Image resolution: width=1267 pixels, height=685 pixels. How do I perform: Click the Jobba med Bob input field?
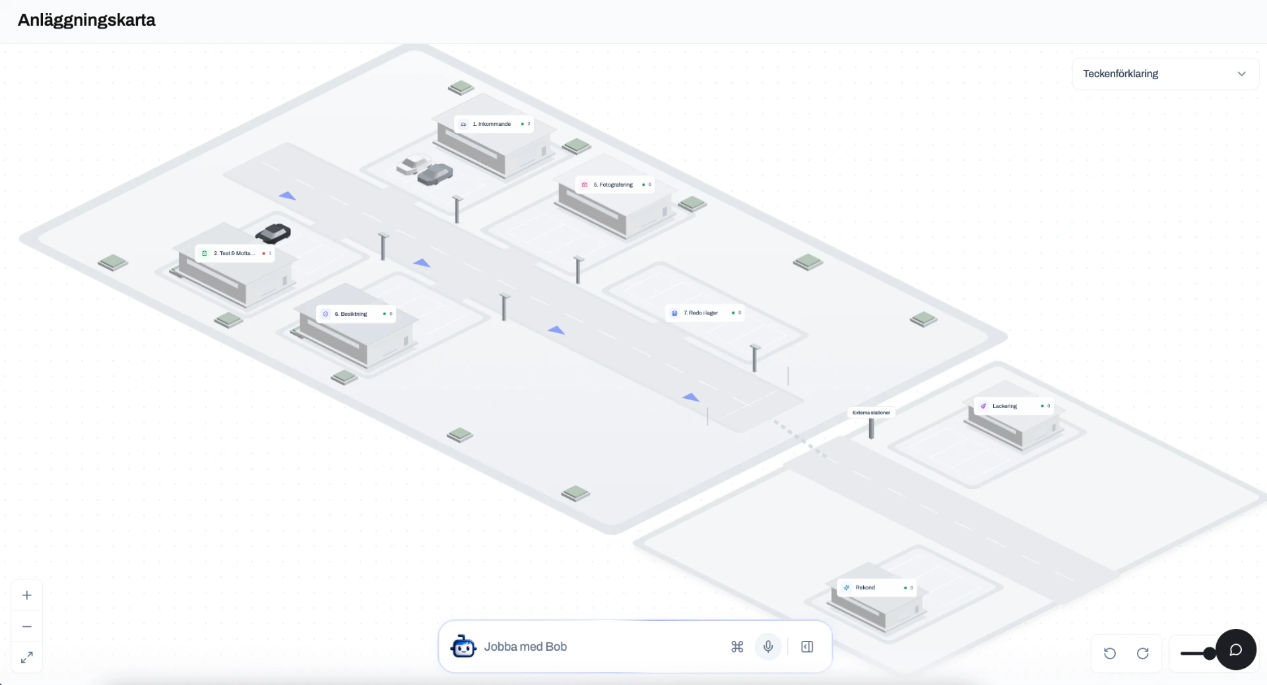pyautogui.click(x=601, y=647)
